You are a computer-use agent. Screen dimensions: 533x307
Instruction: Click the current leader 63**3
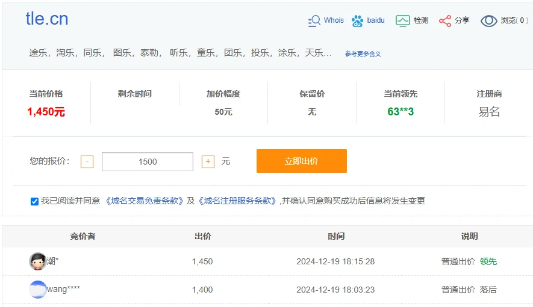(401, 112)
